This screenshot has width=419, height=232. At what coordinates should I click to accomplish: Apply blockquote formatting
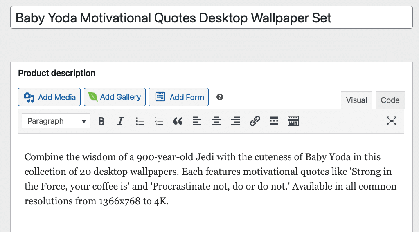pyautogui.click(x=178, y=121)
